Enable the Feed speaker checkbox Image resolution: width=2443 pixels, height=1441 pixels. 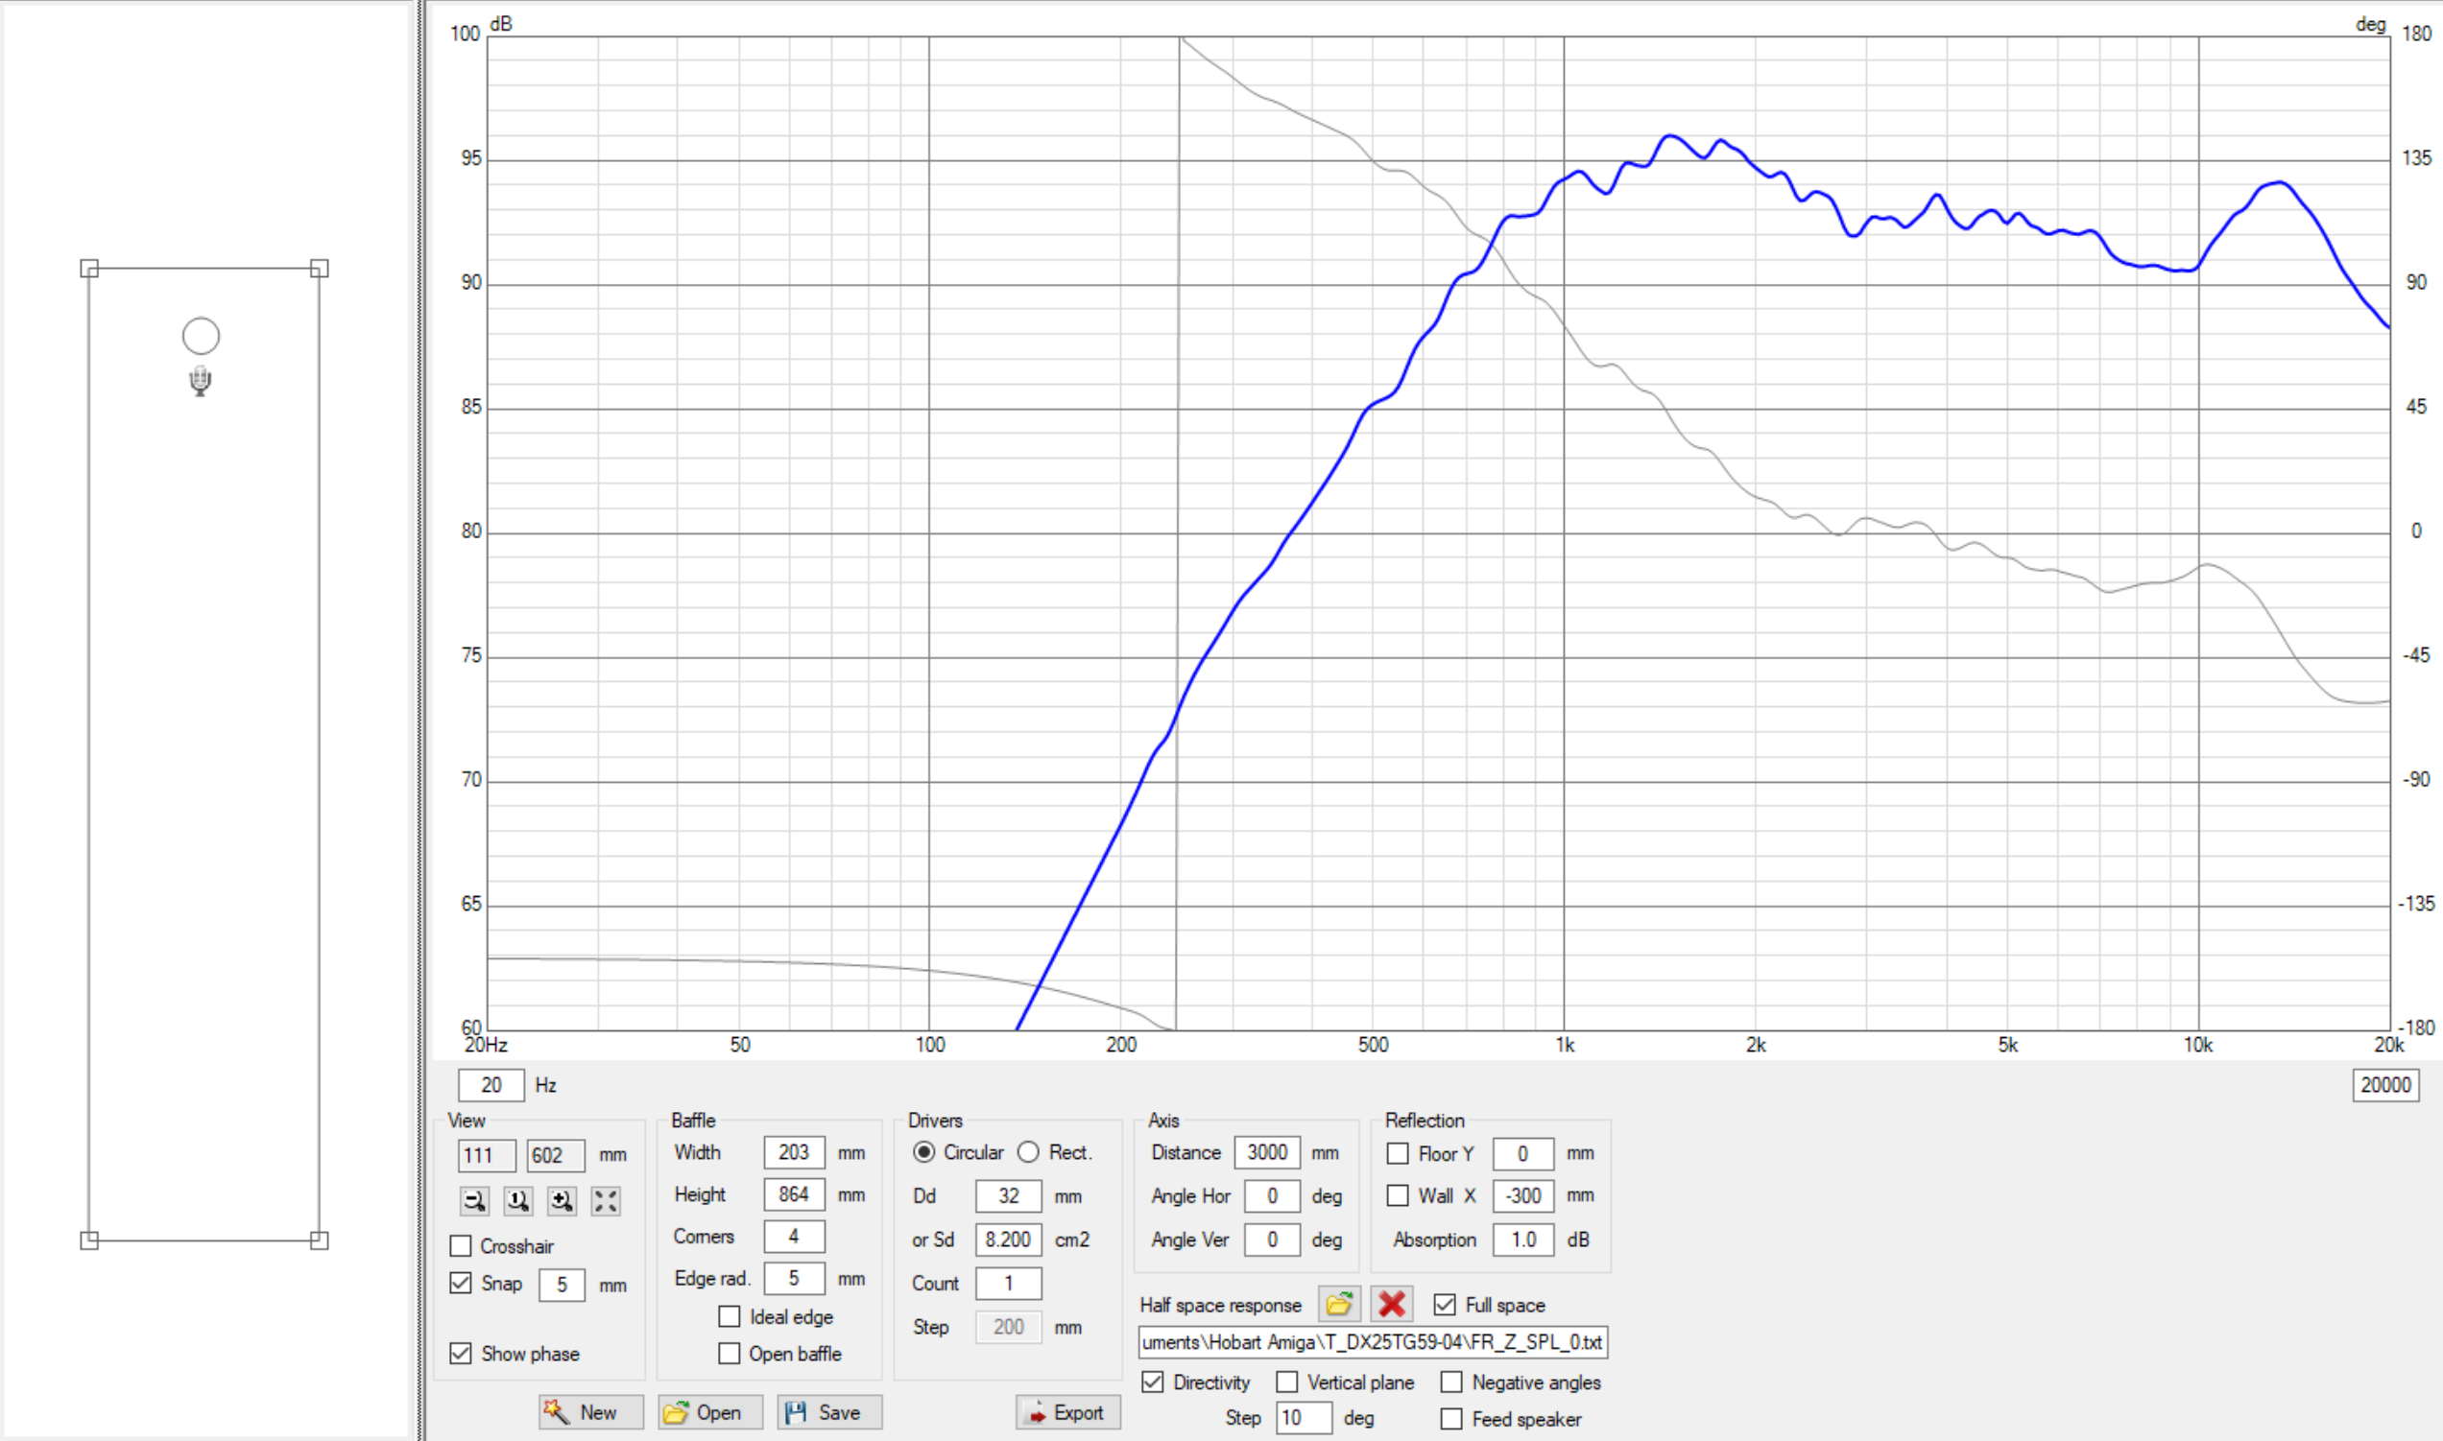tap(1451, 1419)
